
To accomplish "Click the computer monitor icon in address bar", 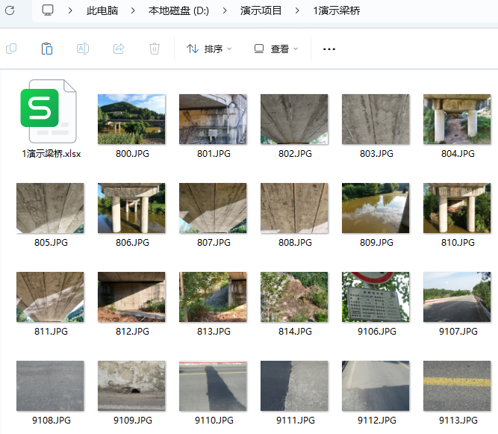I will [x=48, y=10].
